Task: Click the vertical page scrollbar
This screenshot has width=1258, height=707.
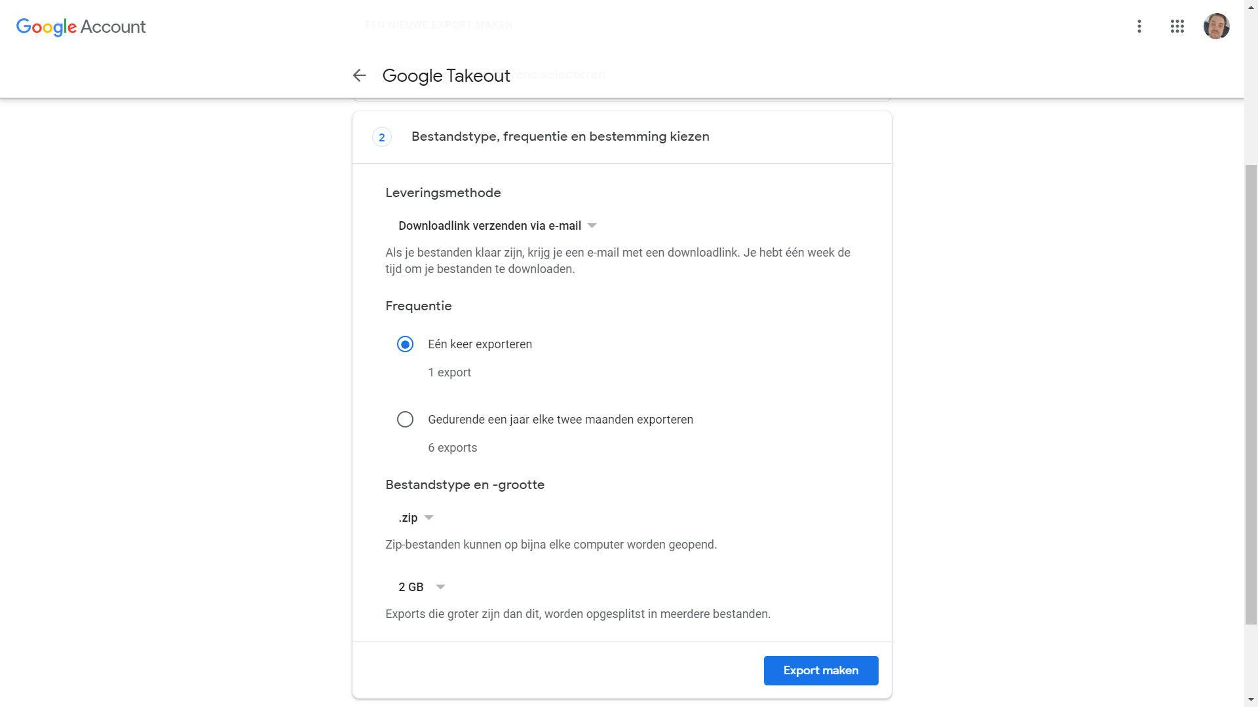Action: (x=1251, y=393)
